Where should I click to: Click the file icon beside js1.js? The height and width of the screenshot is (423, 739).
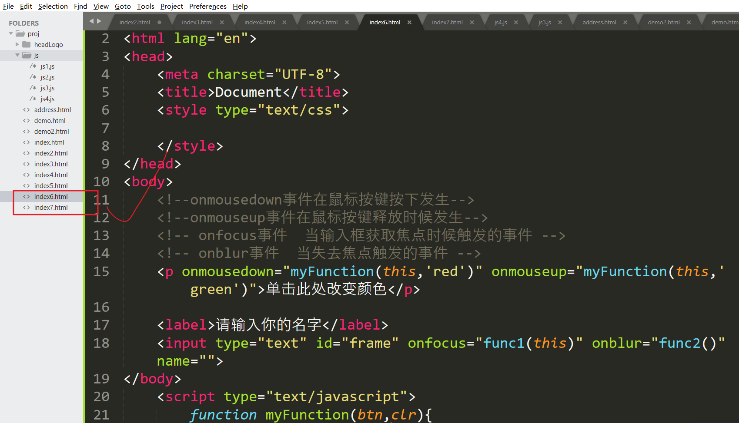pyautogui.click(x=33, y=66)
